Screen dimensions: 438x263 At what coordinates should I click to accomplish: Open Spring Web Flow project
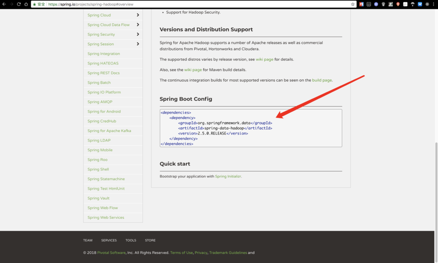[102, 208]
